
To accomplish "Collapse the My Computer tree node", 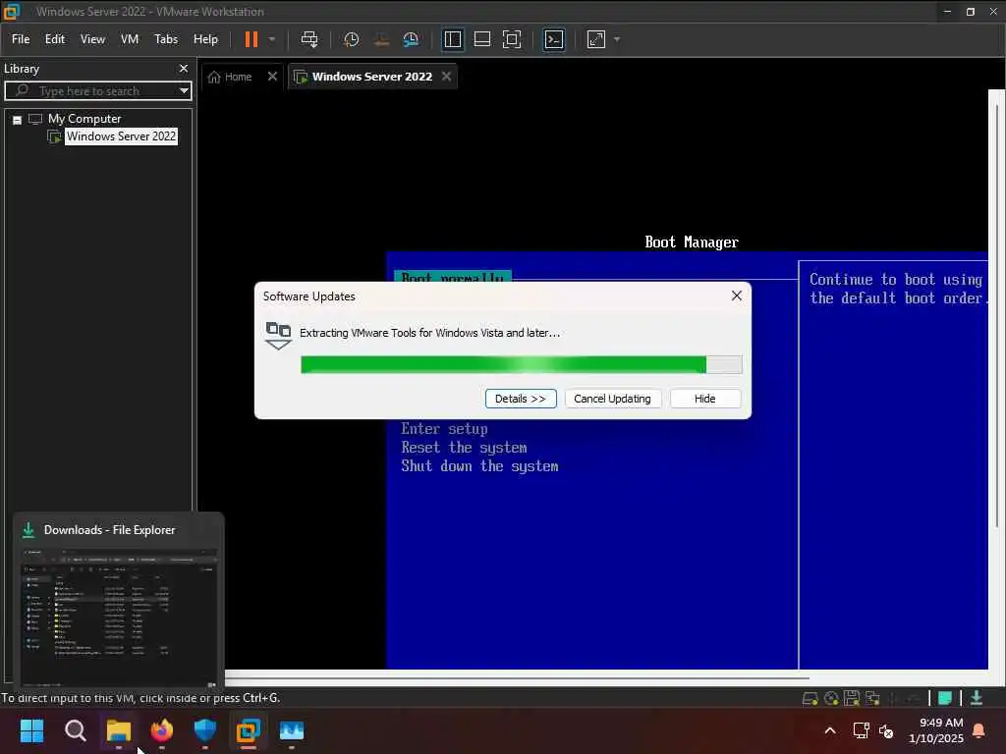I will (x=18, y=120).
